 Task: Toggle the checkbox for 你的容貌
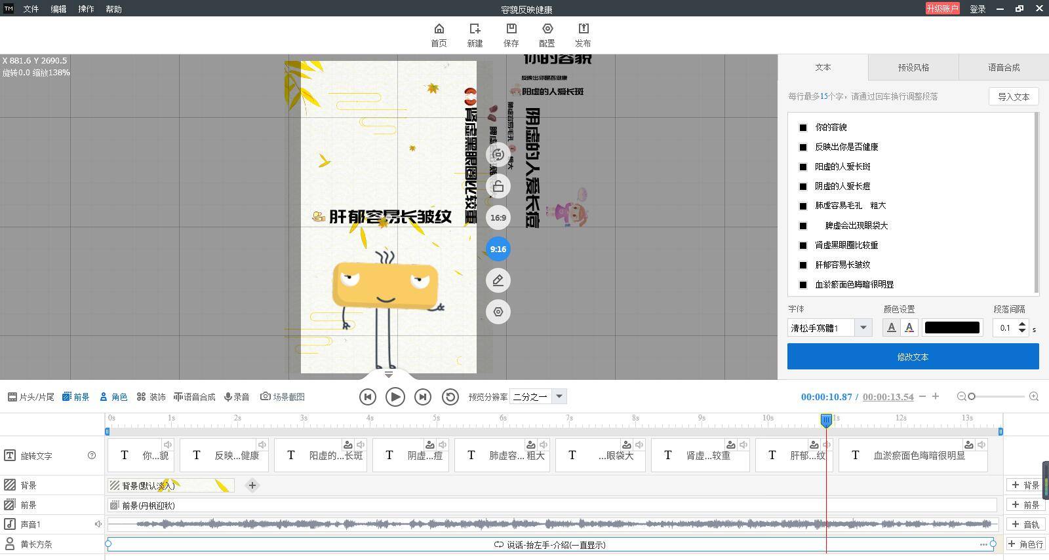pos(803,127)
